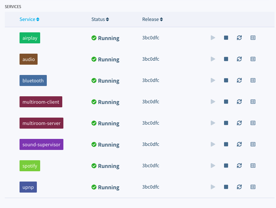View logs for audio service
The width and height of the screenshot is (276, 208).
point(253,59)
